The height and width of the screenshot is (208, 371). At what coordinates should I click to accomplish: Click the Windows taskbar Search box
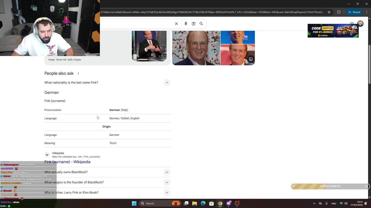point(160,203)
